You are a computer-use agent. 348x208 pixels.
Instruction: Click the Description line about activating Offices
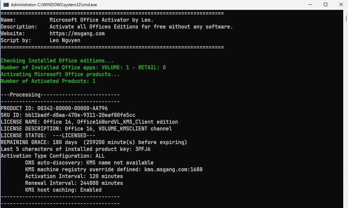pos(117,27)
